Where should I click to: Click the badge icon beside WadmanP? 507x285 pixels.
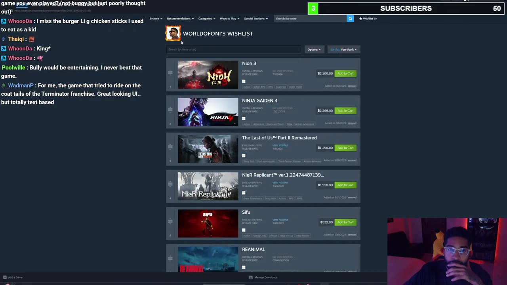[x=4, y=85]
